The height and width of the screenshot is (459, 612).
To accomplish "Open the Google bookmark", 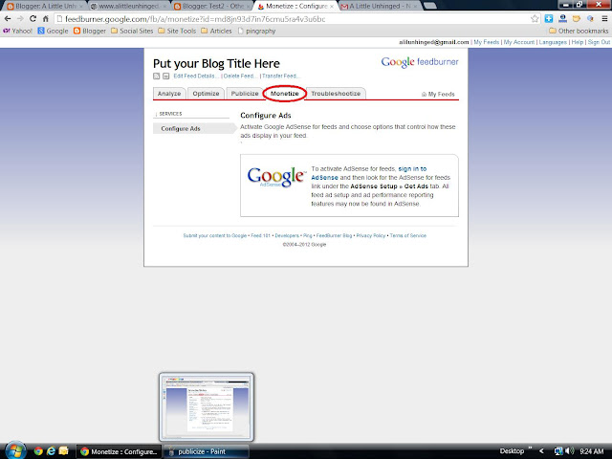I will (x=53, y=31).
